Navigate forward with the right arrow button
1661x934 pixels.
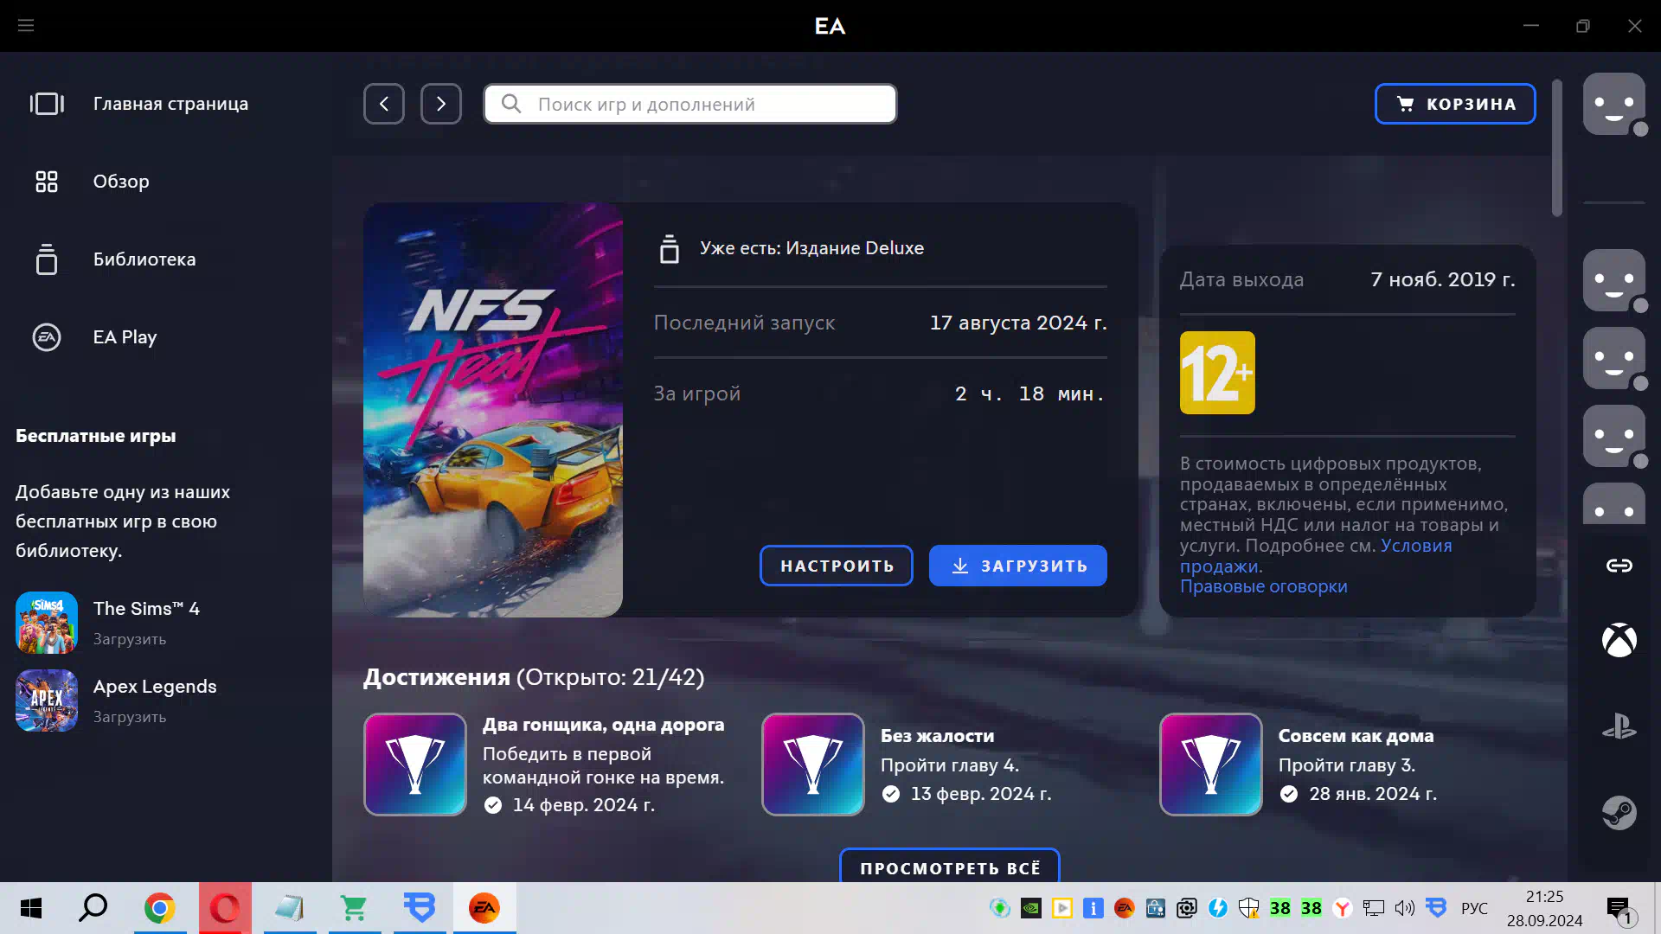coord(441,104)
